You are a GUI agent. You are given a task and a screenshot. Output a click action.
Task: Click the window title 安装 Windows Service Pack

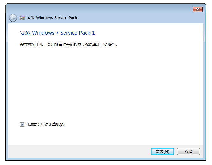click(x=52, y=18)
